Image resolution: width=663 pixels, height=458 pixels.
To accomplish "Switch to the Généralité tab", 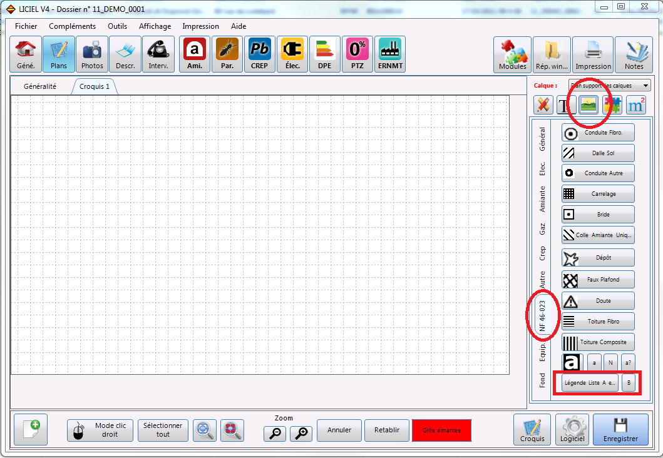I will coord(39,86).
